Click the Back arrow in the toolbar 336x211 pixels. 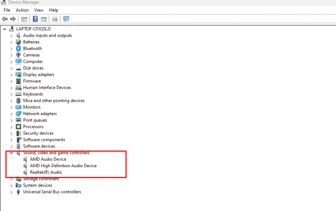pos(5,19)
